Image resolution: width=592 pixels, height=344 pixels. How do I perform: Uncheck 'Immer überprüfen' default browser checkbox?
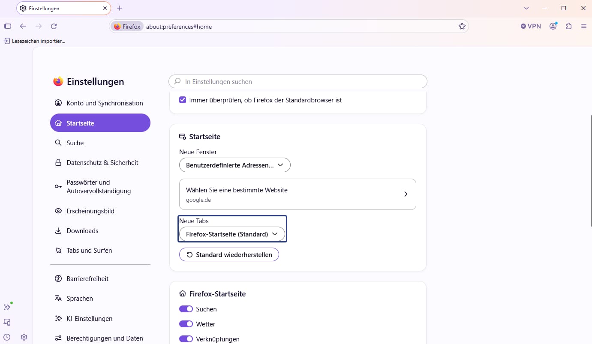tap(183, 100)
